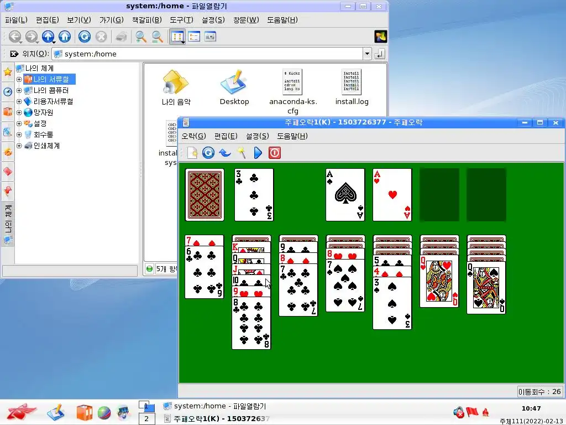The height and width of the screenshot is (425, 566).
Task: Select the 3 of clubs on the waste pile
Action: (254, 195)
